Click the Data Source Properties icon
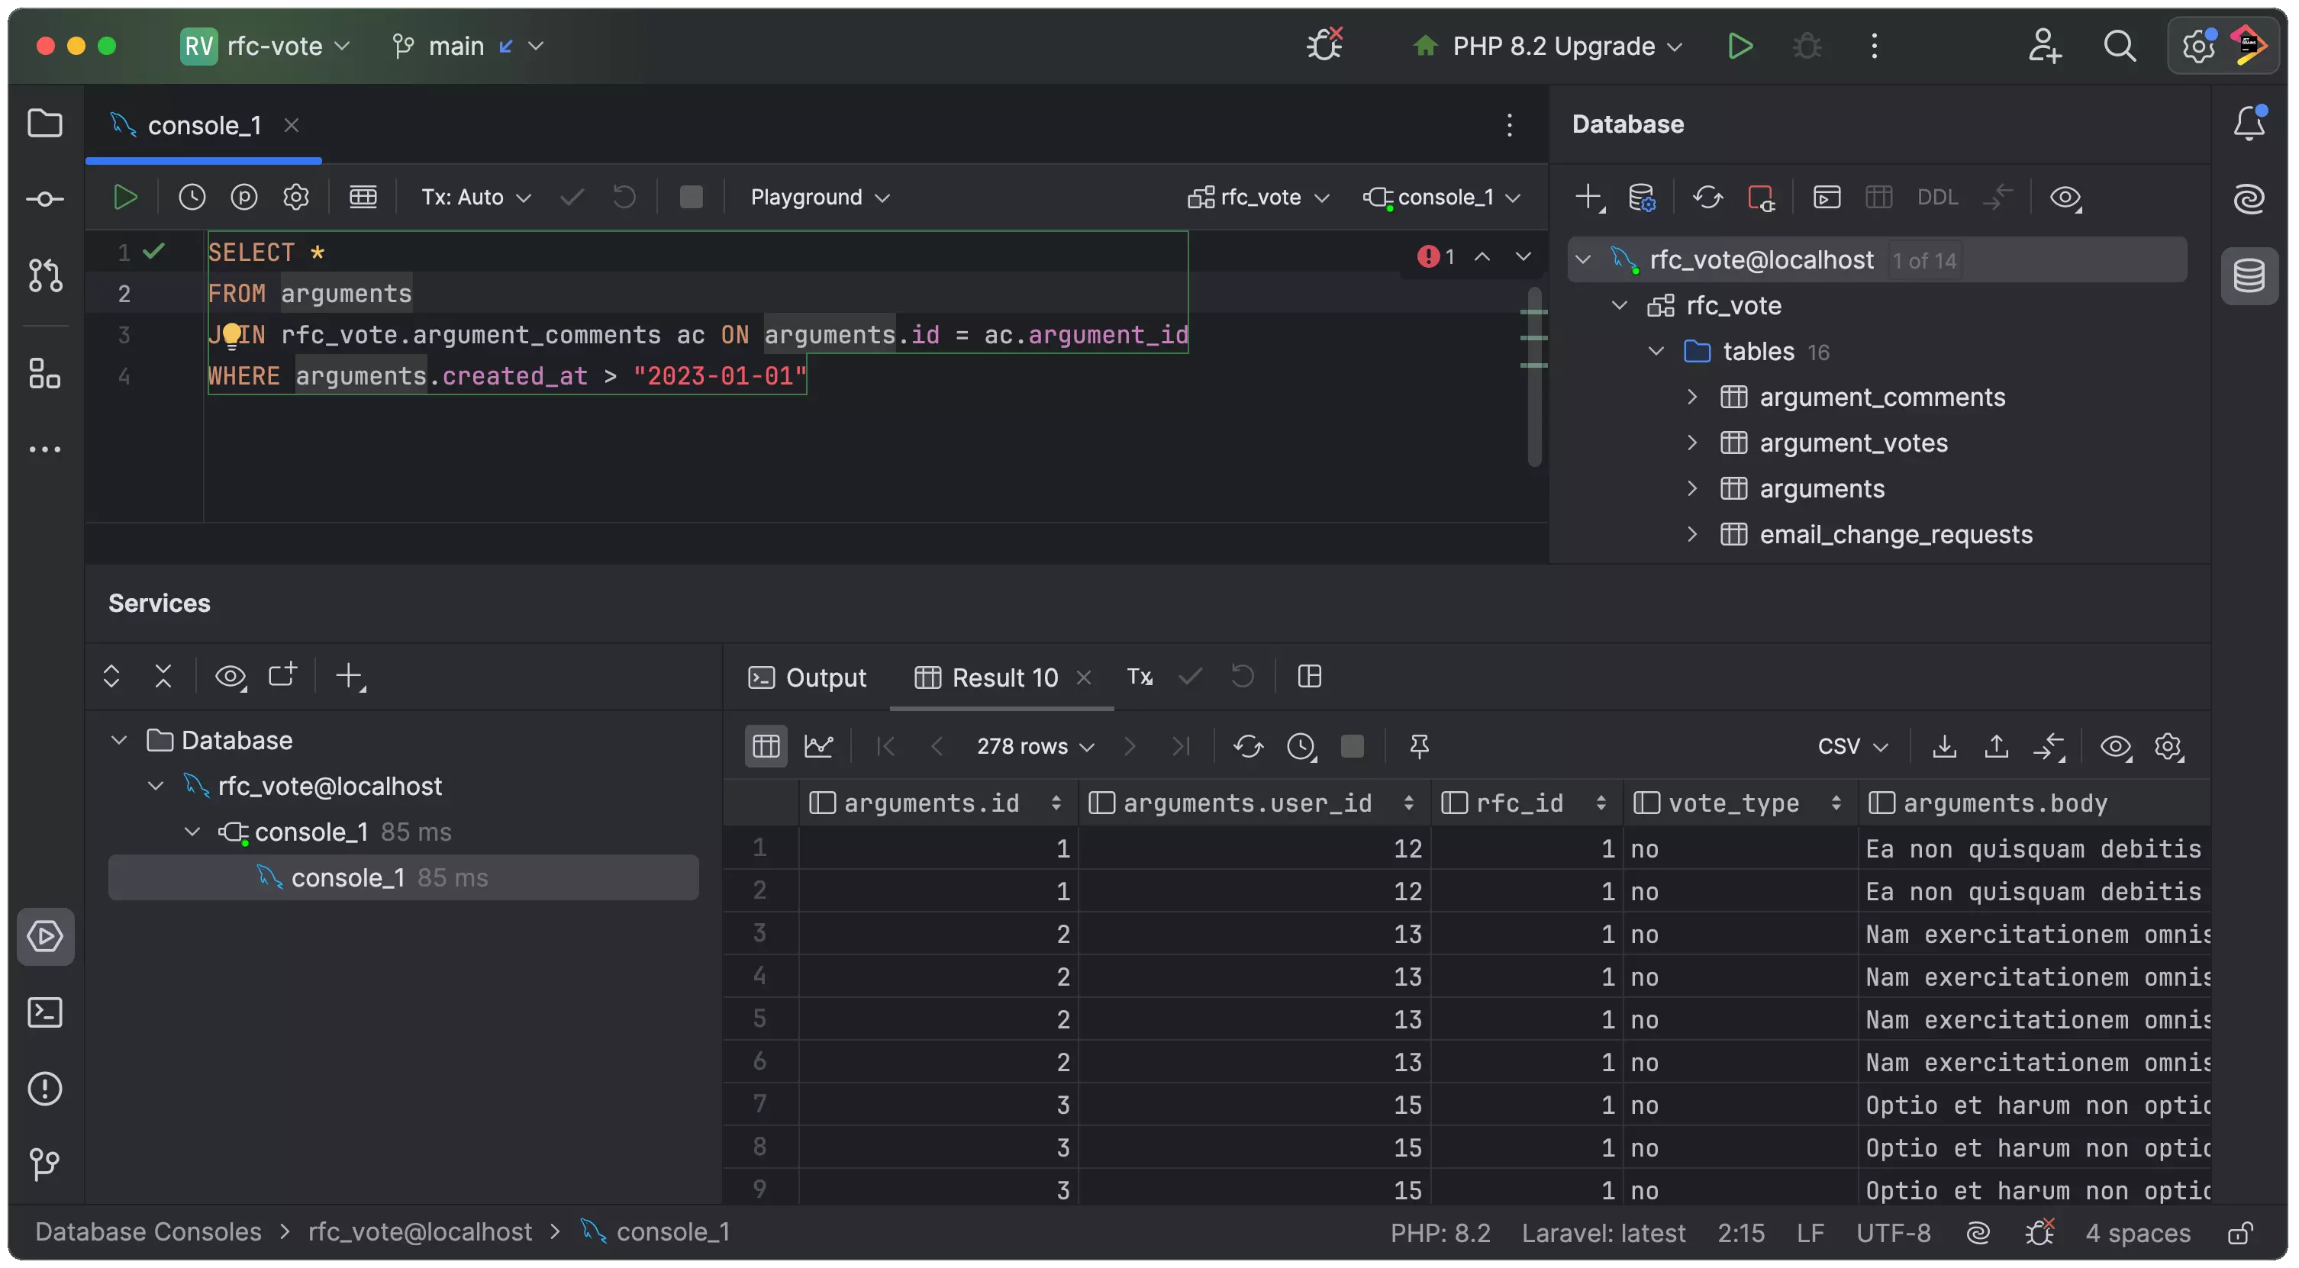The image size is (2299, 1268). tap(1641, 197)
